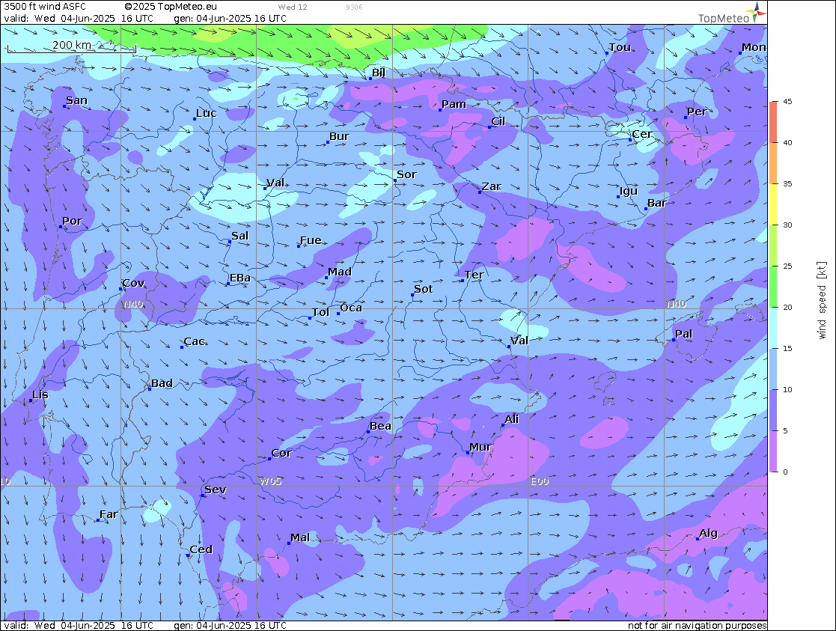This screenshot has height=631, width=836.
Task: Click the 'Mon' city label
Action: (754, 47)
